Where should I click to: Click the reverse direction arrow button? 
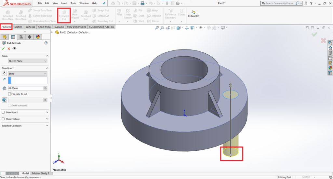pyautogui.click(x=5, y=74)
